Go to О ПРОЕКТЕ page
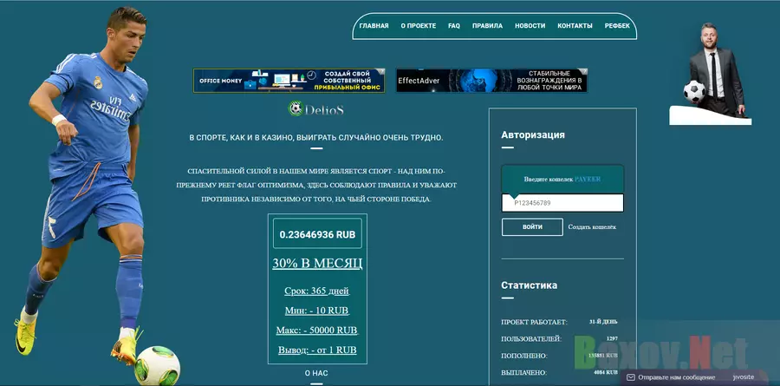780x386 pixels. tap(419, 26)
